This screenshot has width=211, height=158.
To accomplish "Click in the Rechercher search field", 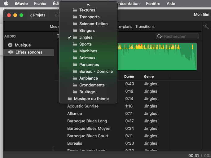I will pos(180,36).
